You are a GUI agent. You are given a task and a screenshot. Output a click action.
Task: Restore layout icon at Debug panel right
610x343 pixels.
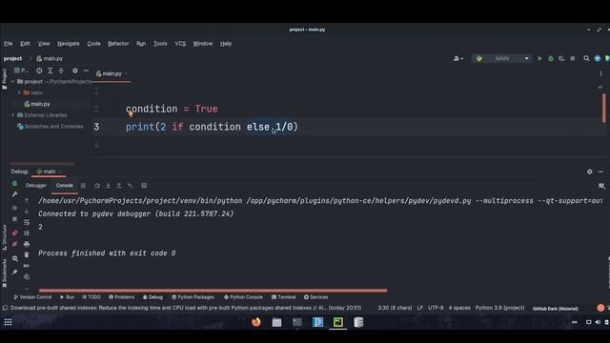(601, 186)
